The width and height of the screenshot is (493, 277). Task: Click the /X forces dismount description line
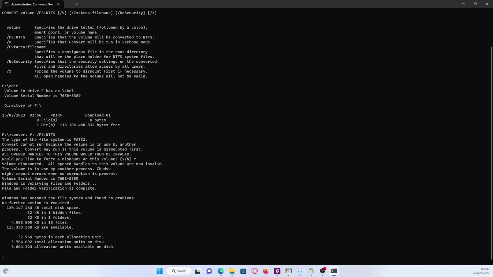(77, 71)
